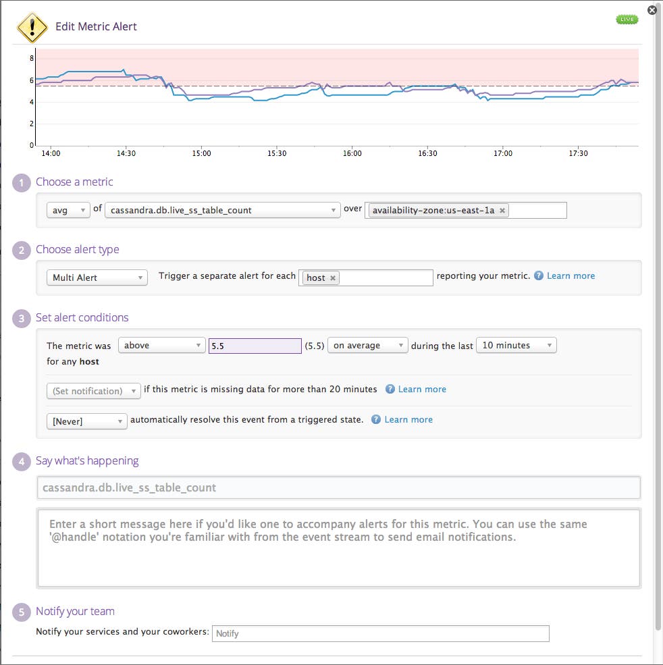Open the Multi Alert type dropdown
This screenshot has width=663, height=665.
pyautogui.click(x=97, y=277)
